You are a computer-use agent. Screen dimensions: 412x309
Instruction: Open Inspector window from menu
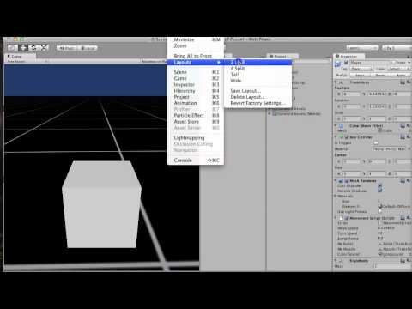pyautogui.click(x=196, y=85)
